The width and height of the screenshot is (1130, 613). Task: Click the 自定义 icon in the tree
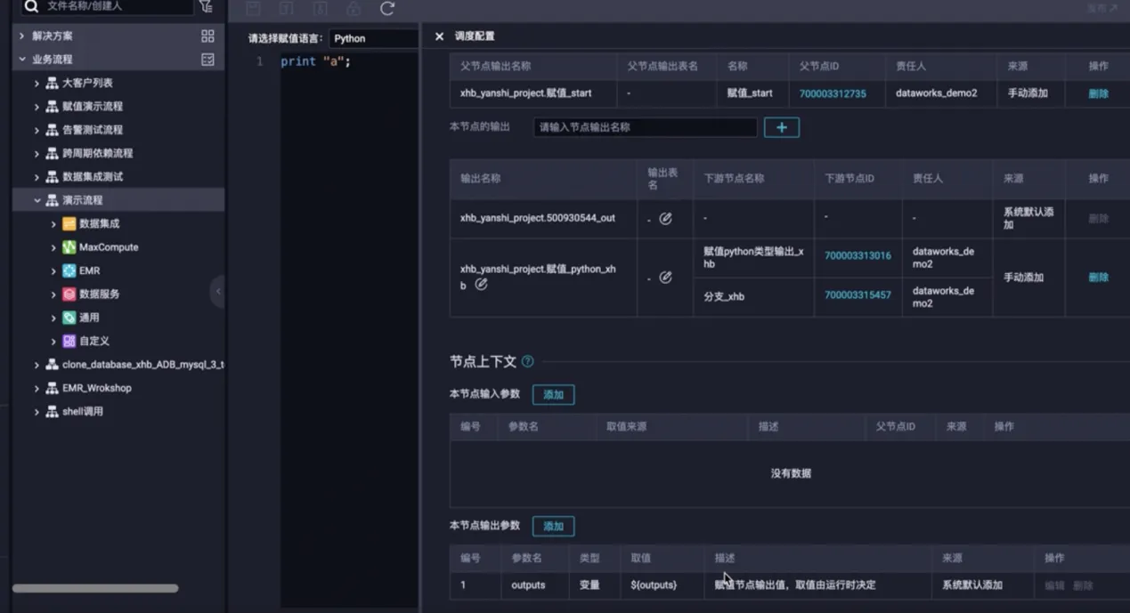69,341
